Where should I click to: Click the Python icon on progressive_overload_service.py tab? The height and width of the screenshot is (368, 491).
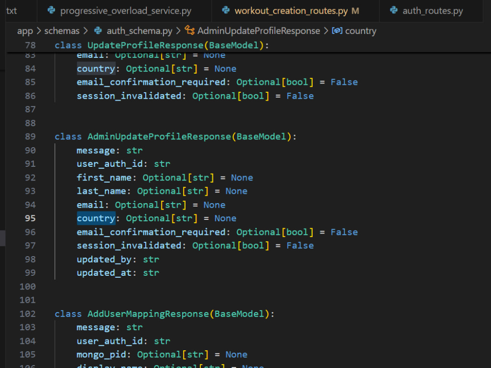tap(51, 11)
